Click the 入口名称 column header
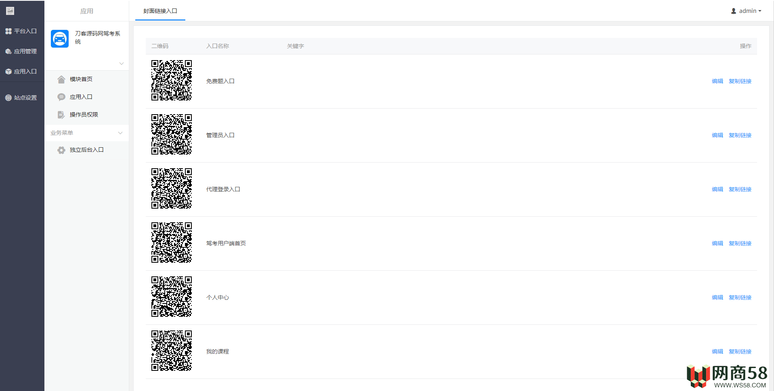 pyautogui.click(x=218, y=46)
